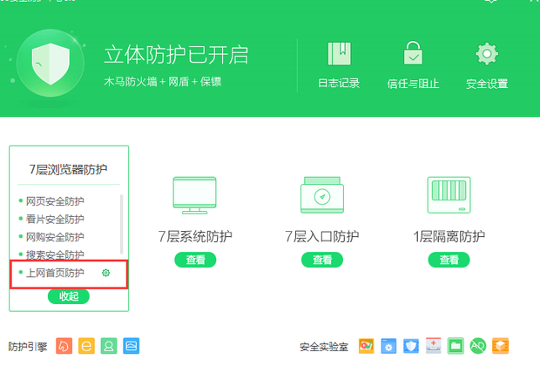Screen dimensions: 540x366
Task: Collapse the list with the 收起 button
Action: 69,296
